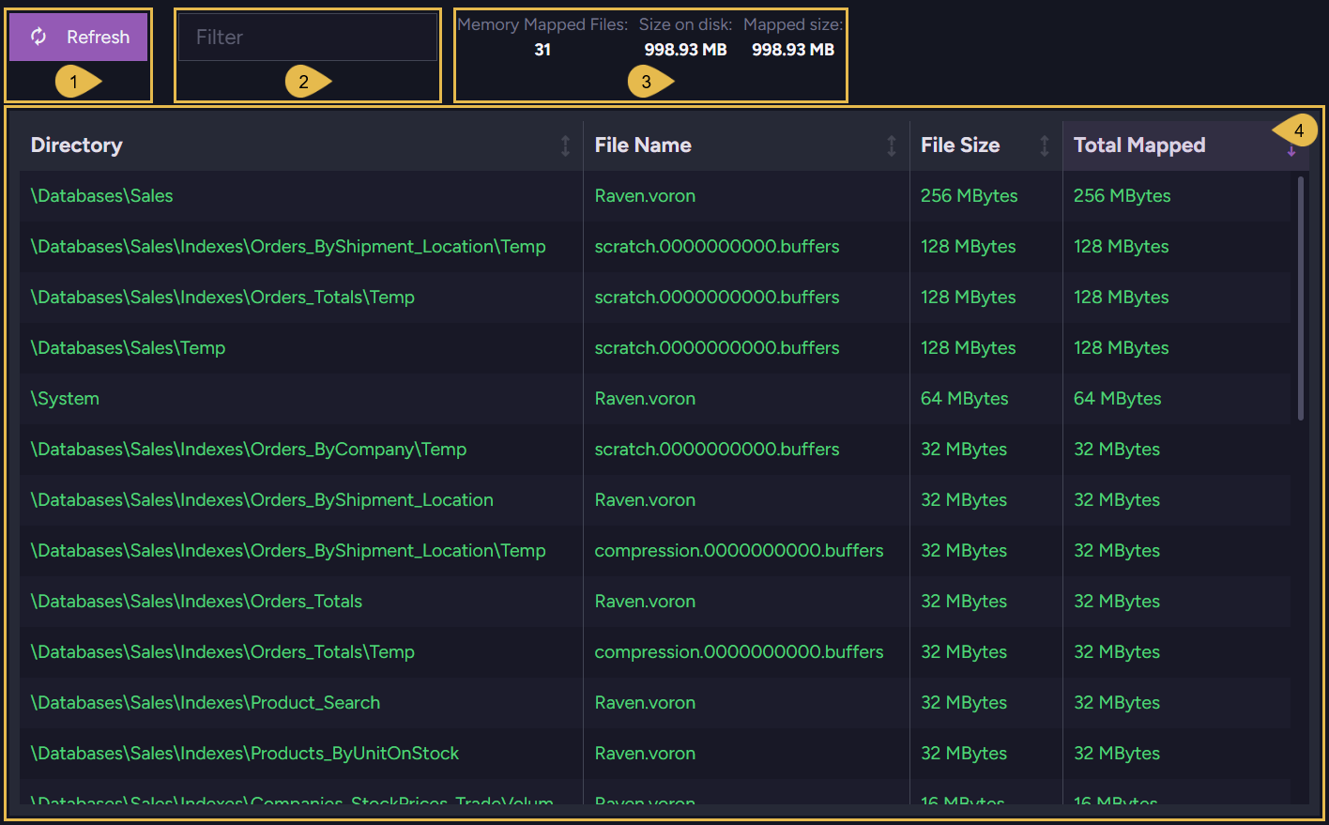Click compression buffers file in Orders_ByShipment_Location\Temp row
This screenshot has height=825, width=1329.
739,551
